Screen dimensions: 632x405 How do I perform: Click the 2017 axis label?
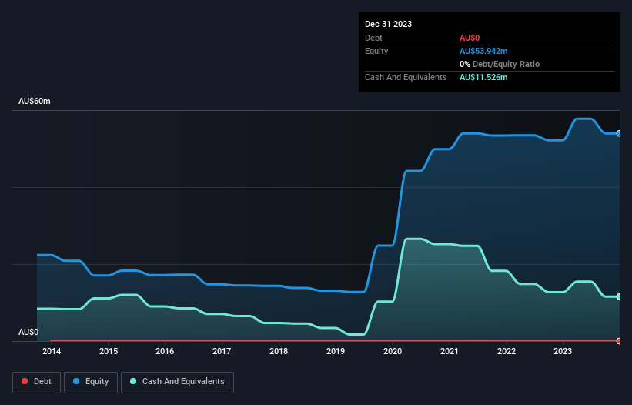click(222, 351)
